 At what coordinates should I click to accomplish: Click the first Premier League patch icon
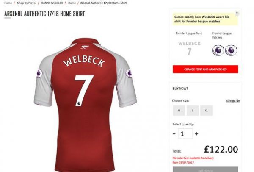click(x=217, y=50)
